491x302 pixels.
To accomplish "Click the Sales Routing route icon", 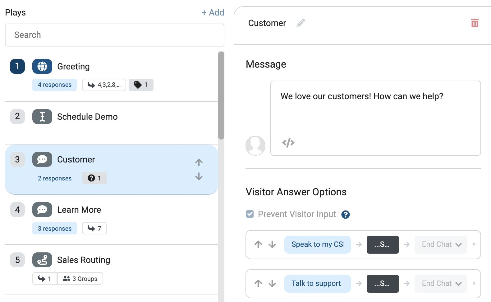I will 42,260.
